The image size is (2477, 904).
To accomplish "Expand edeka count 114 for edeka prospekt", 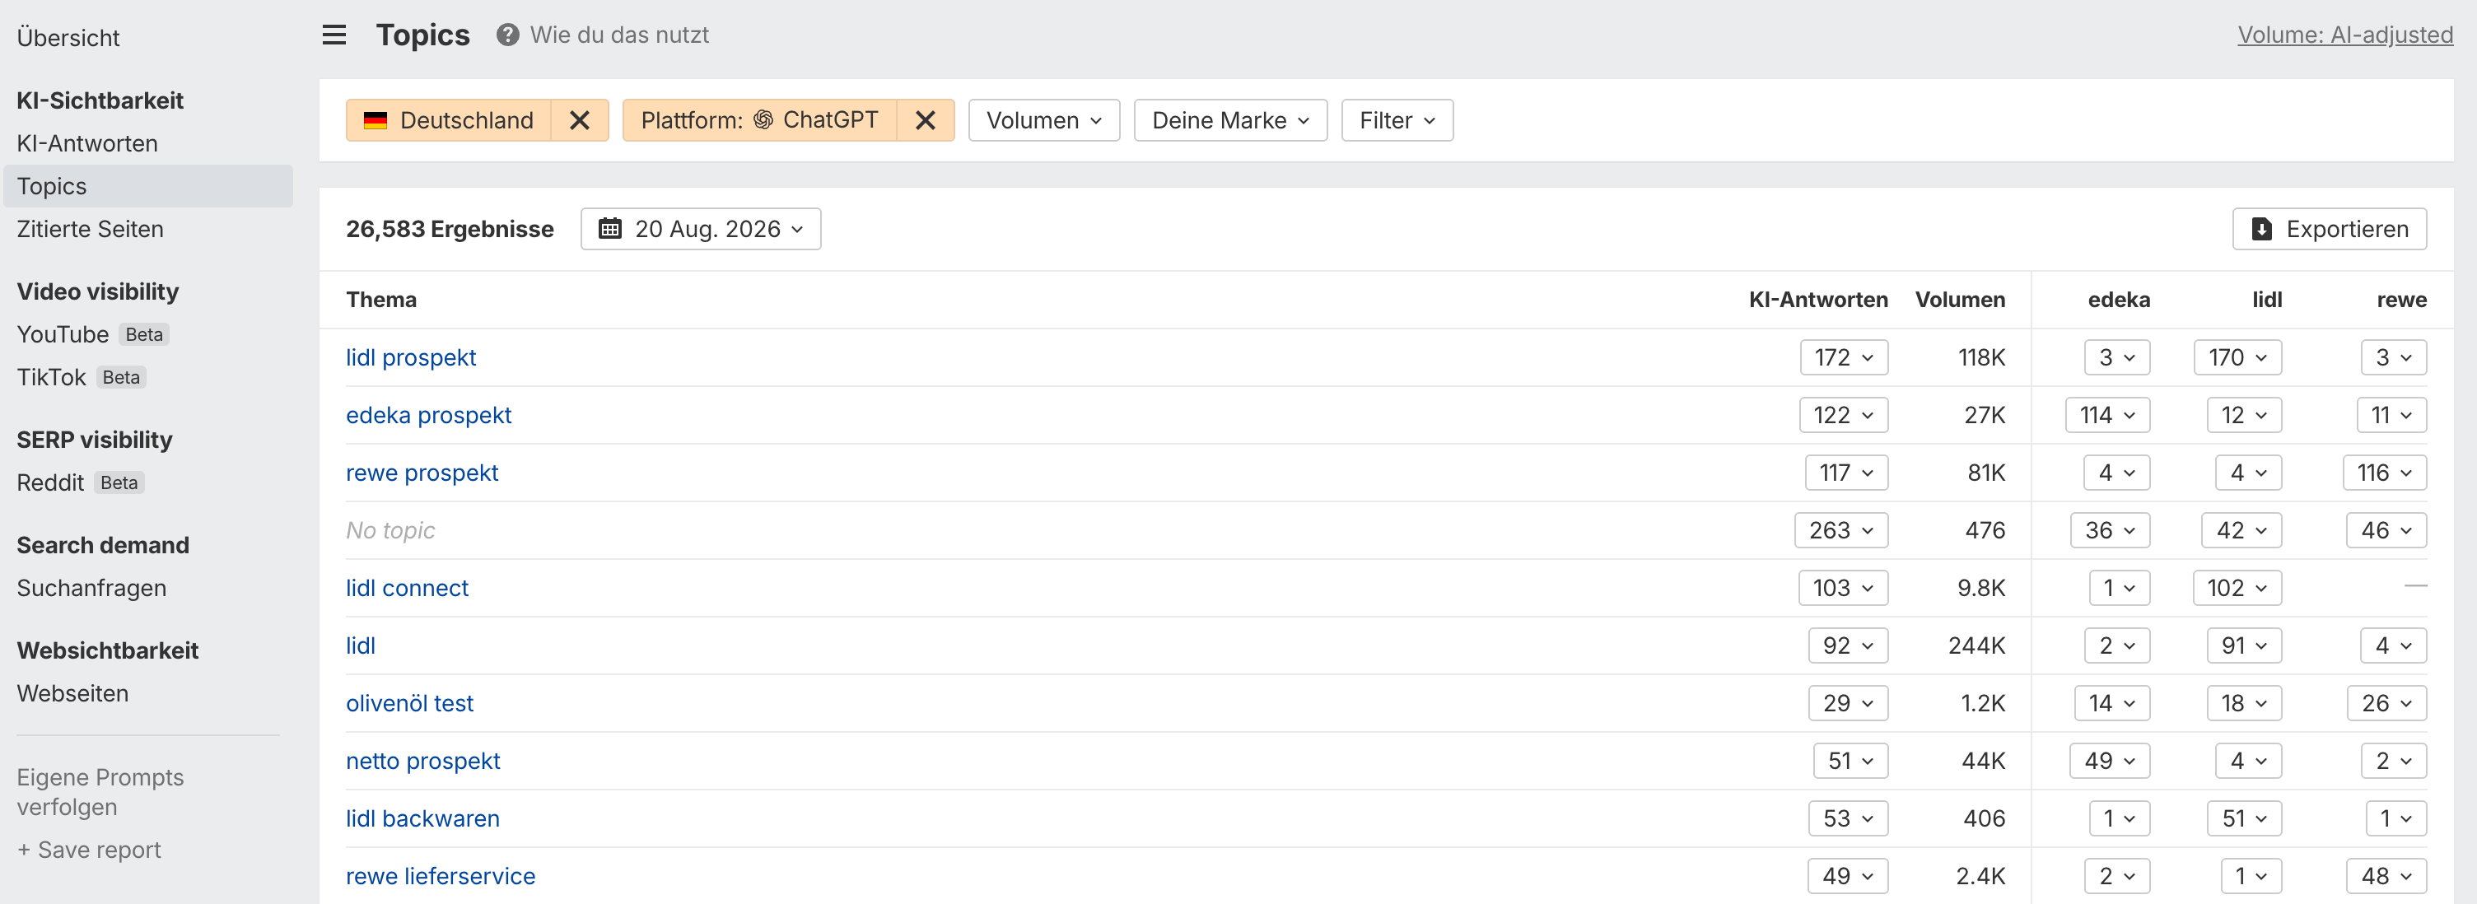I will point(2106,416).
